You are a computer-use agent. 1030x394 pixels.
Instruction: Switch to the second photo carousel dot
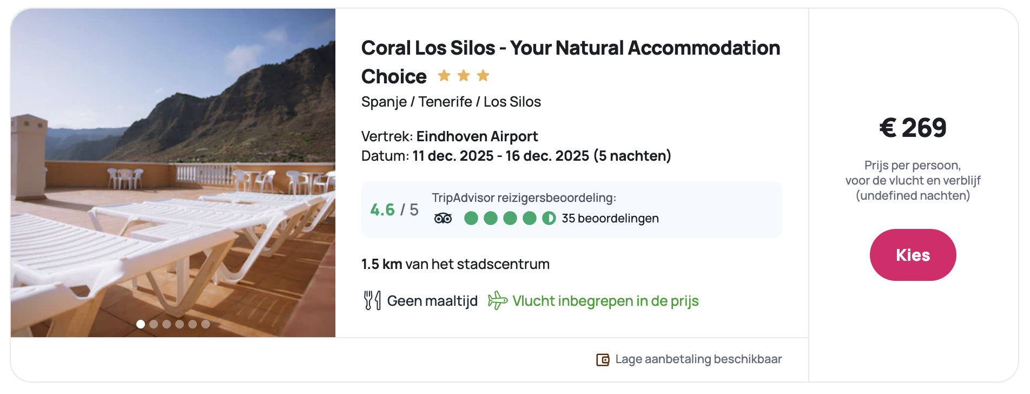click(x=154, y=324)
